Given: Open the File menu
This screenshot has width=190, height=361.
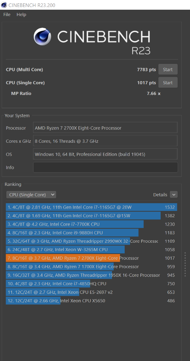Looking at the screenshot, I should tap(7, 14).
